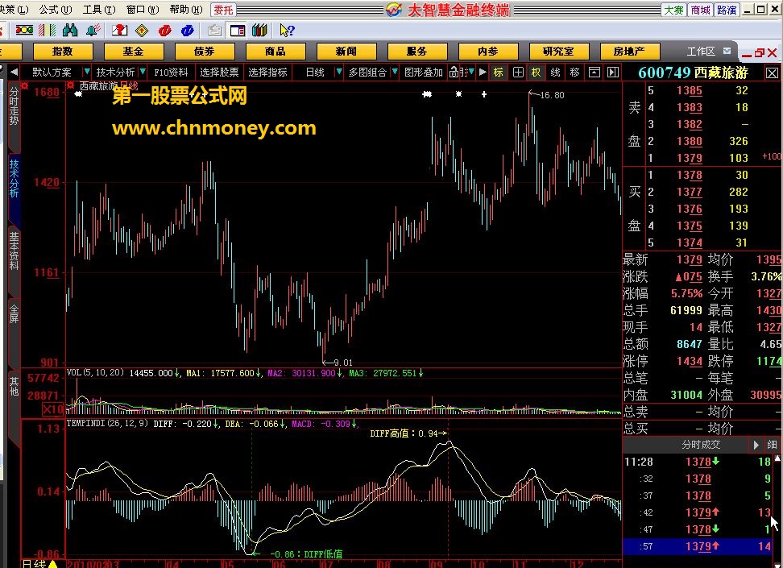Screen dimensions: 783x568
Task: Select the highlighted :57 trade row
Action: (699, 546)
